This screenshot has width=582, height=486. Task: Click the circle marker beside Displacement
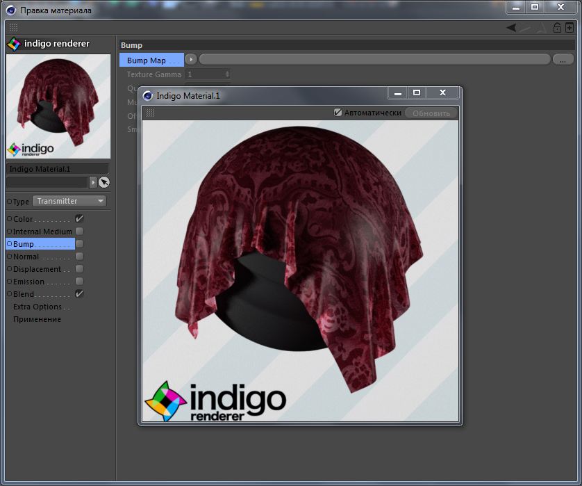[x=10, y=269]
